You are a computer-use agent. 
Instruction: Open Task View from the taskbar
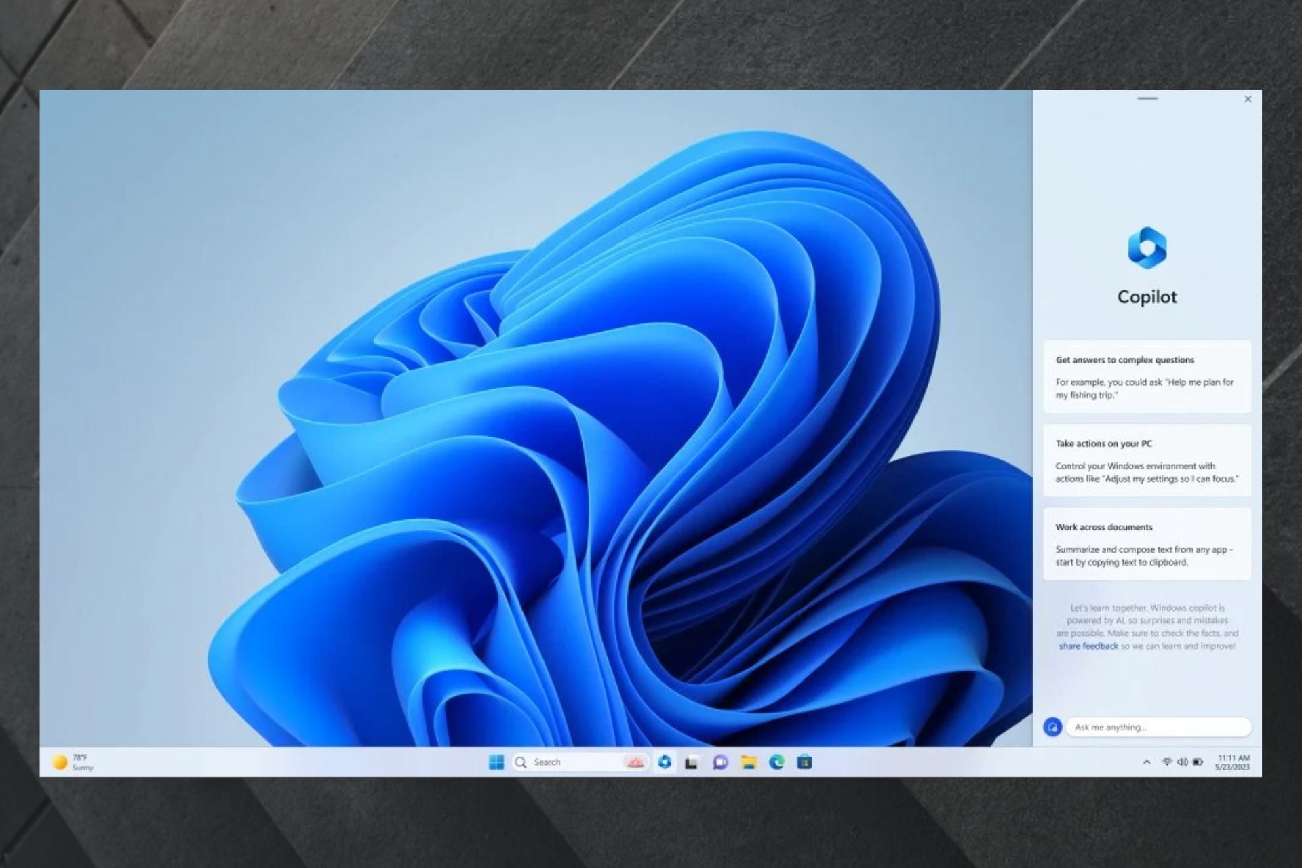[x=691, y=763]
